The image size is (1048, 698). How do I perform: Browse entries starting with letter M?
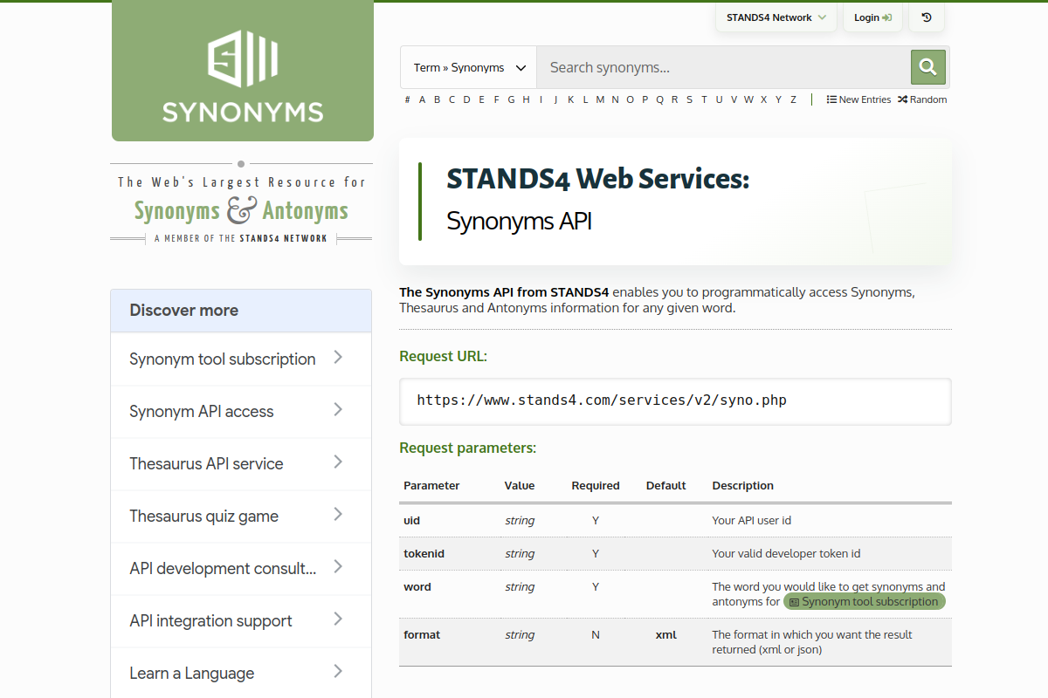[600, 99]
